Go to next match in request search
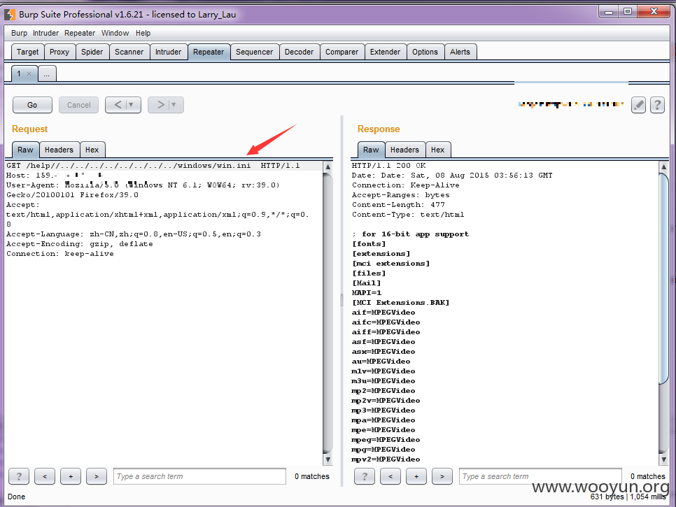The height and width of the screenshot is (507, 676). (x=97, y=476)
